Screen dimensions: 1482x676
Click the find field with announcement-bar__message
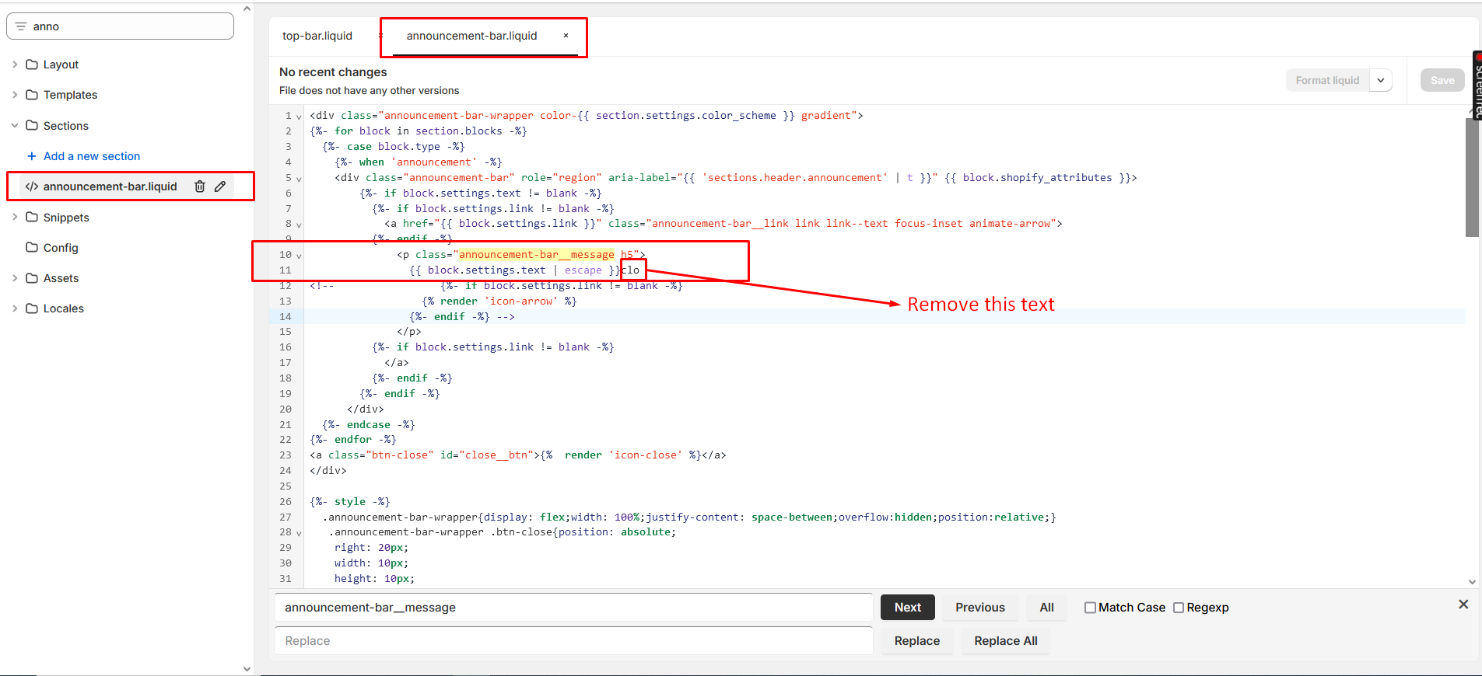click(573, 608)
